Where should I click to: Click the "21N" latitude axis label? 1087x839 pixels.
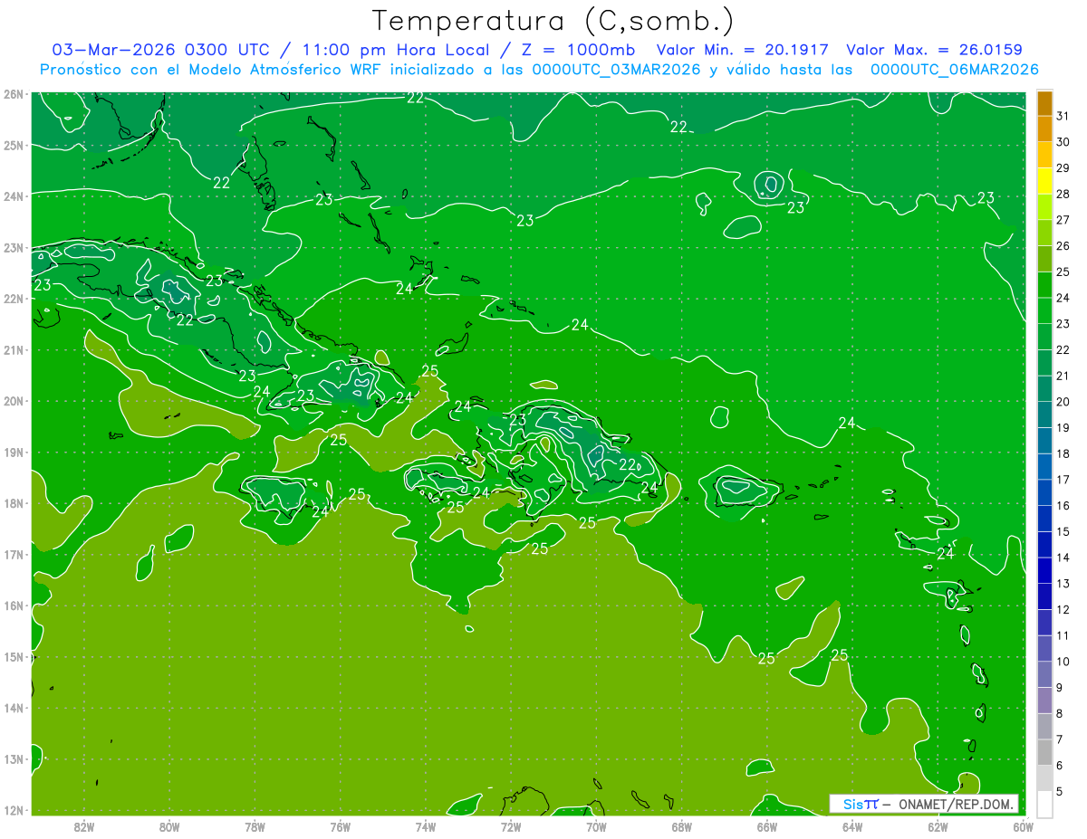coord(13,349)
